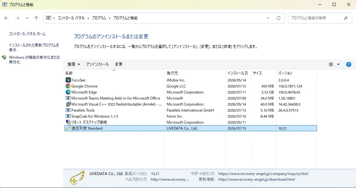Click the Microsoft Edge icon in list
This screenshot has height=188, width=356.
pos(68,92)
